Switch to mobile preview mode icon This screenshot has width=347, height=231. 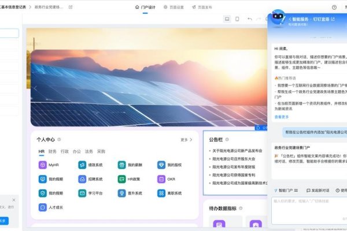(237, 19)
